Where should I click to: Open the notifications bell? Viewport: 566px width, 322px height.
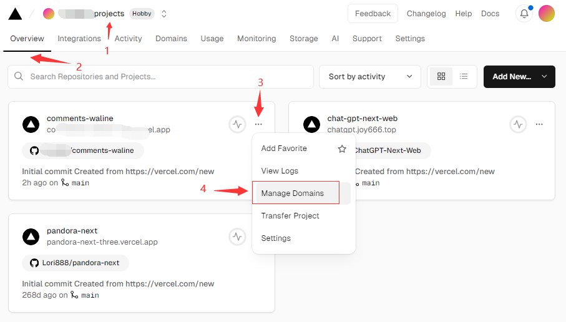coord(524,14)
